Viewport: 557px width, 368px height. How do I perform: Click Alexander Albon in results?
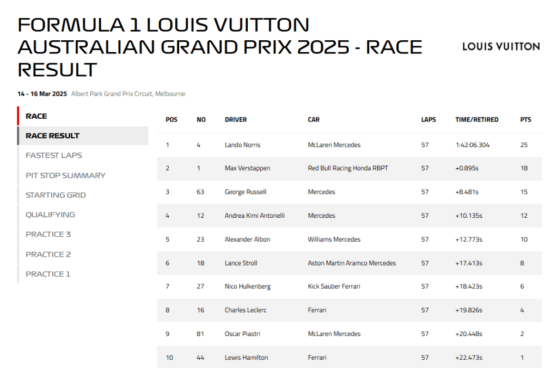tap(247, 240)
